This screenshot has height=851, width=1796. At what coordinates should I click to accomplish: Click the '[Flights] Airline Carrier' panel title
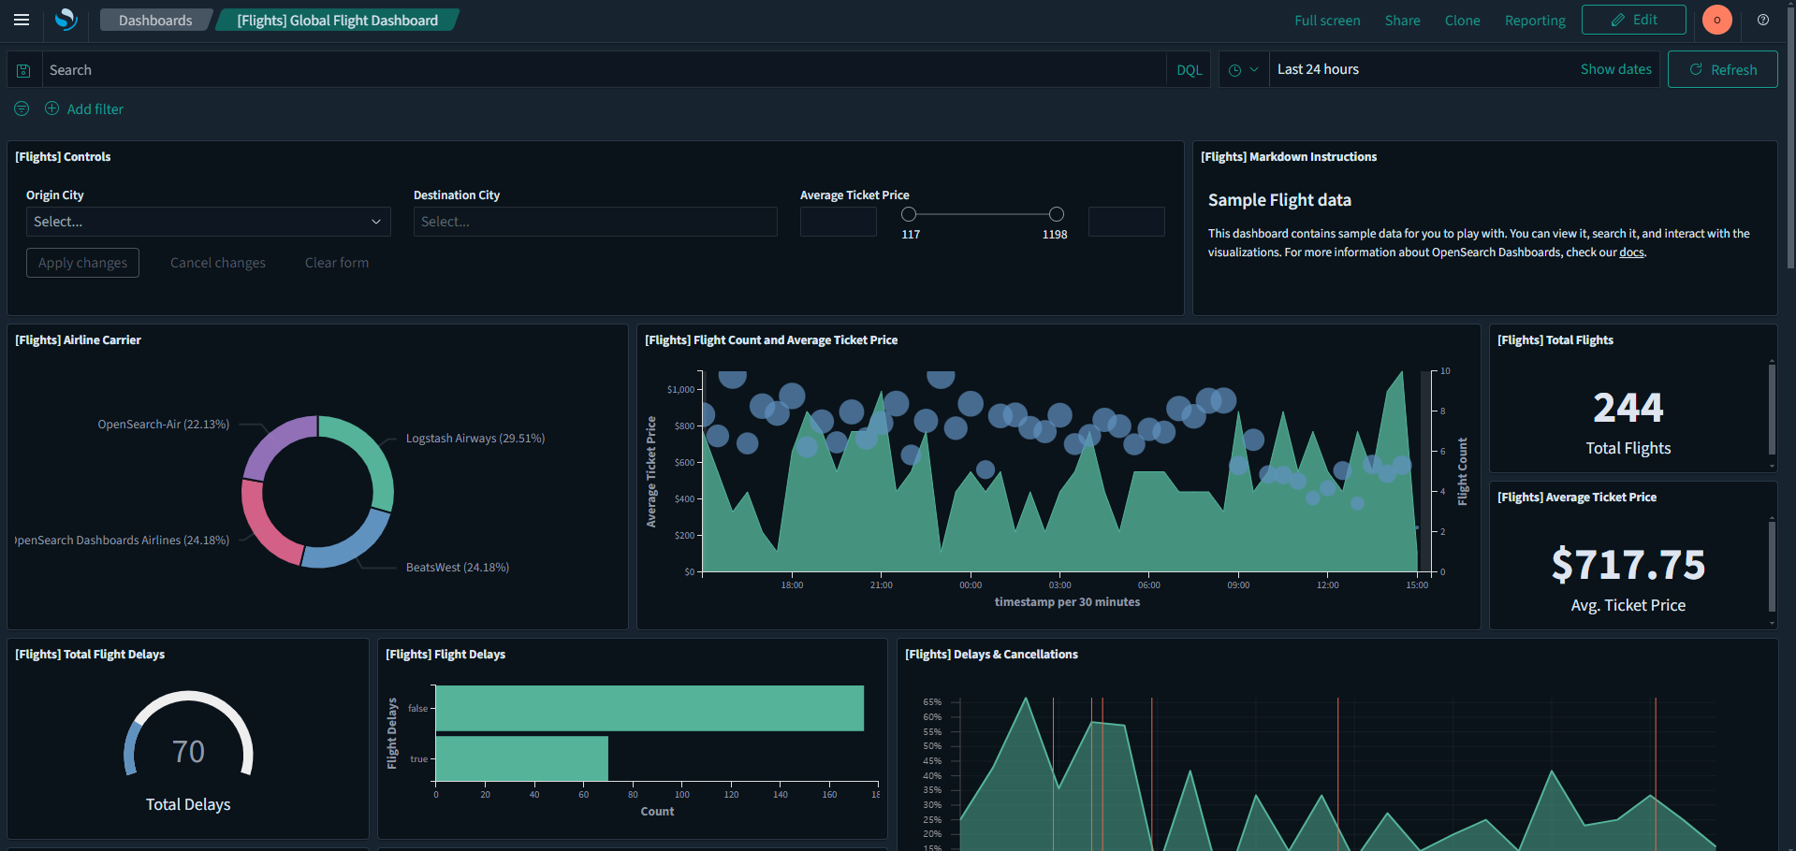point(78,340)
